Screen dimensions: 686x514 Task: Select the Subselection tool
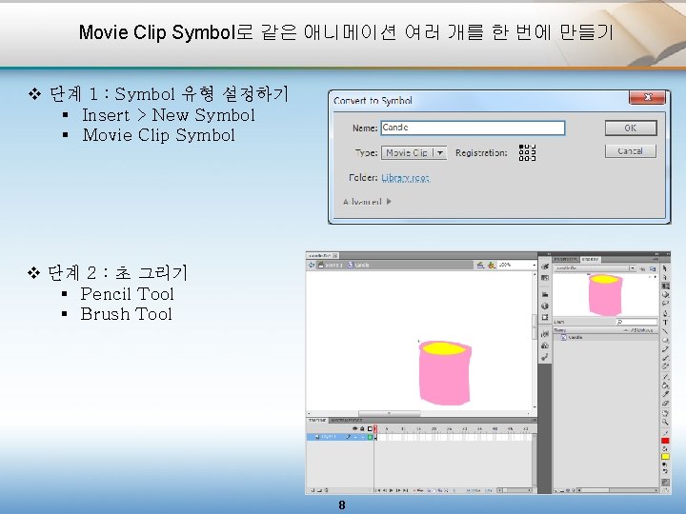click(x=665, y=277)
